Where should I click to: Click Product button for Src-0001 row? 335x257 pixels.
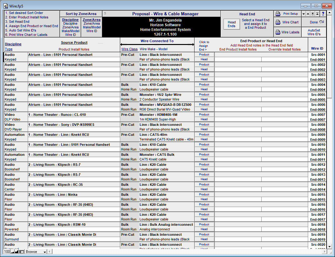[x=204, y=55]
